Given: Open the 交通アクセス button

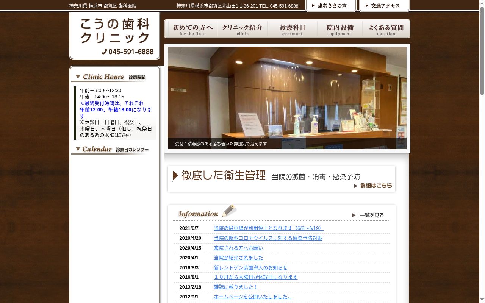Looking at the screenshot, I should [x=384, y=6].
